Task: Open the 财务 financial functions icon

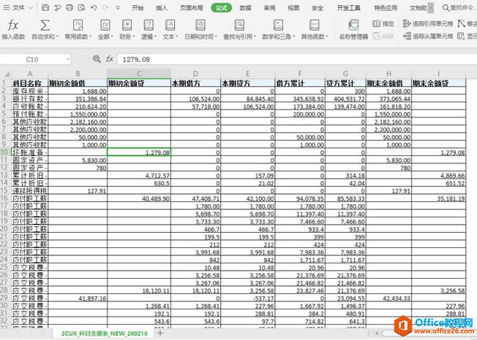Action: point(127,26)
